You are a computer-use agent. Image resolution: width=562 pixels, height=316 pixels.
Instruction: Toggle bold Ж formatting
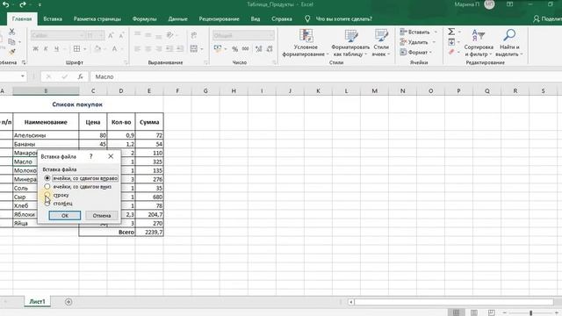pyautogui.click(x=35, y=49)
